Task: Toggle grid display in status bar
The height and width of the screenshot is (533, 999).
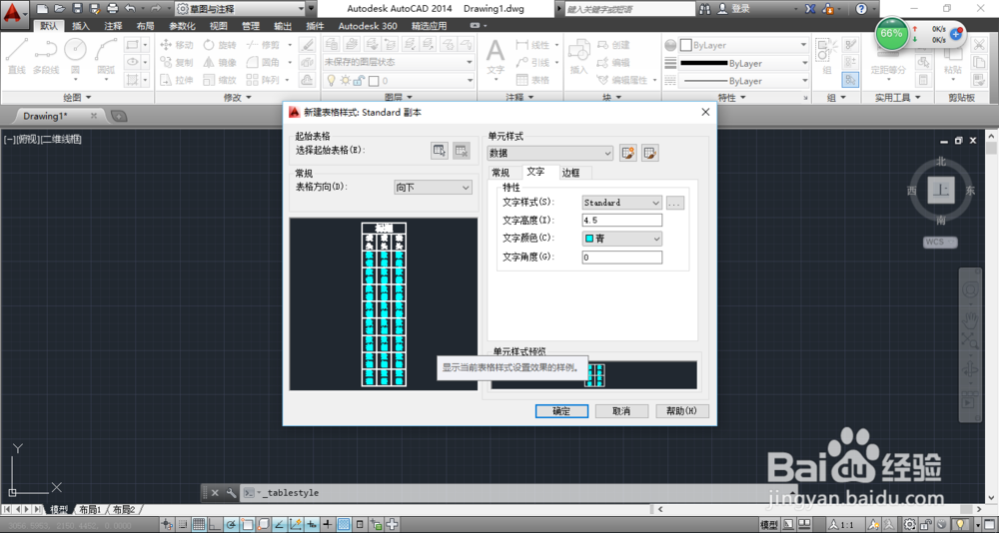Action: pyautogui.click(x=198, y=525)
